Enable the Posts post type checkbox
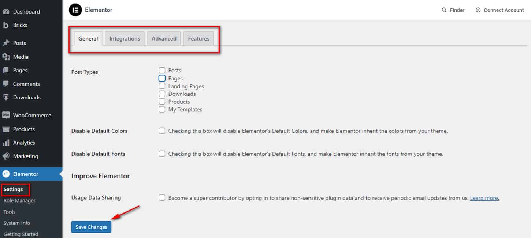 [162, 70]
